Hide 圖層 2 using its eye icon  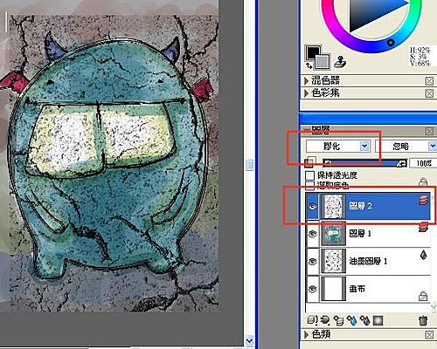(x=313, y=206)
